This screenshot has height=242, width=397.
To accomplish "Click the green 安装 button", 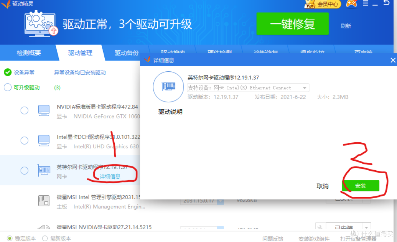I will point(361,186).
